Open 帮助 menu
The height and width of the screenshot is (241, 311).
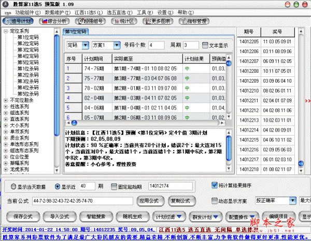pos(186,12)
